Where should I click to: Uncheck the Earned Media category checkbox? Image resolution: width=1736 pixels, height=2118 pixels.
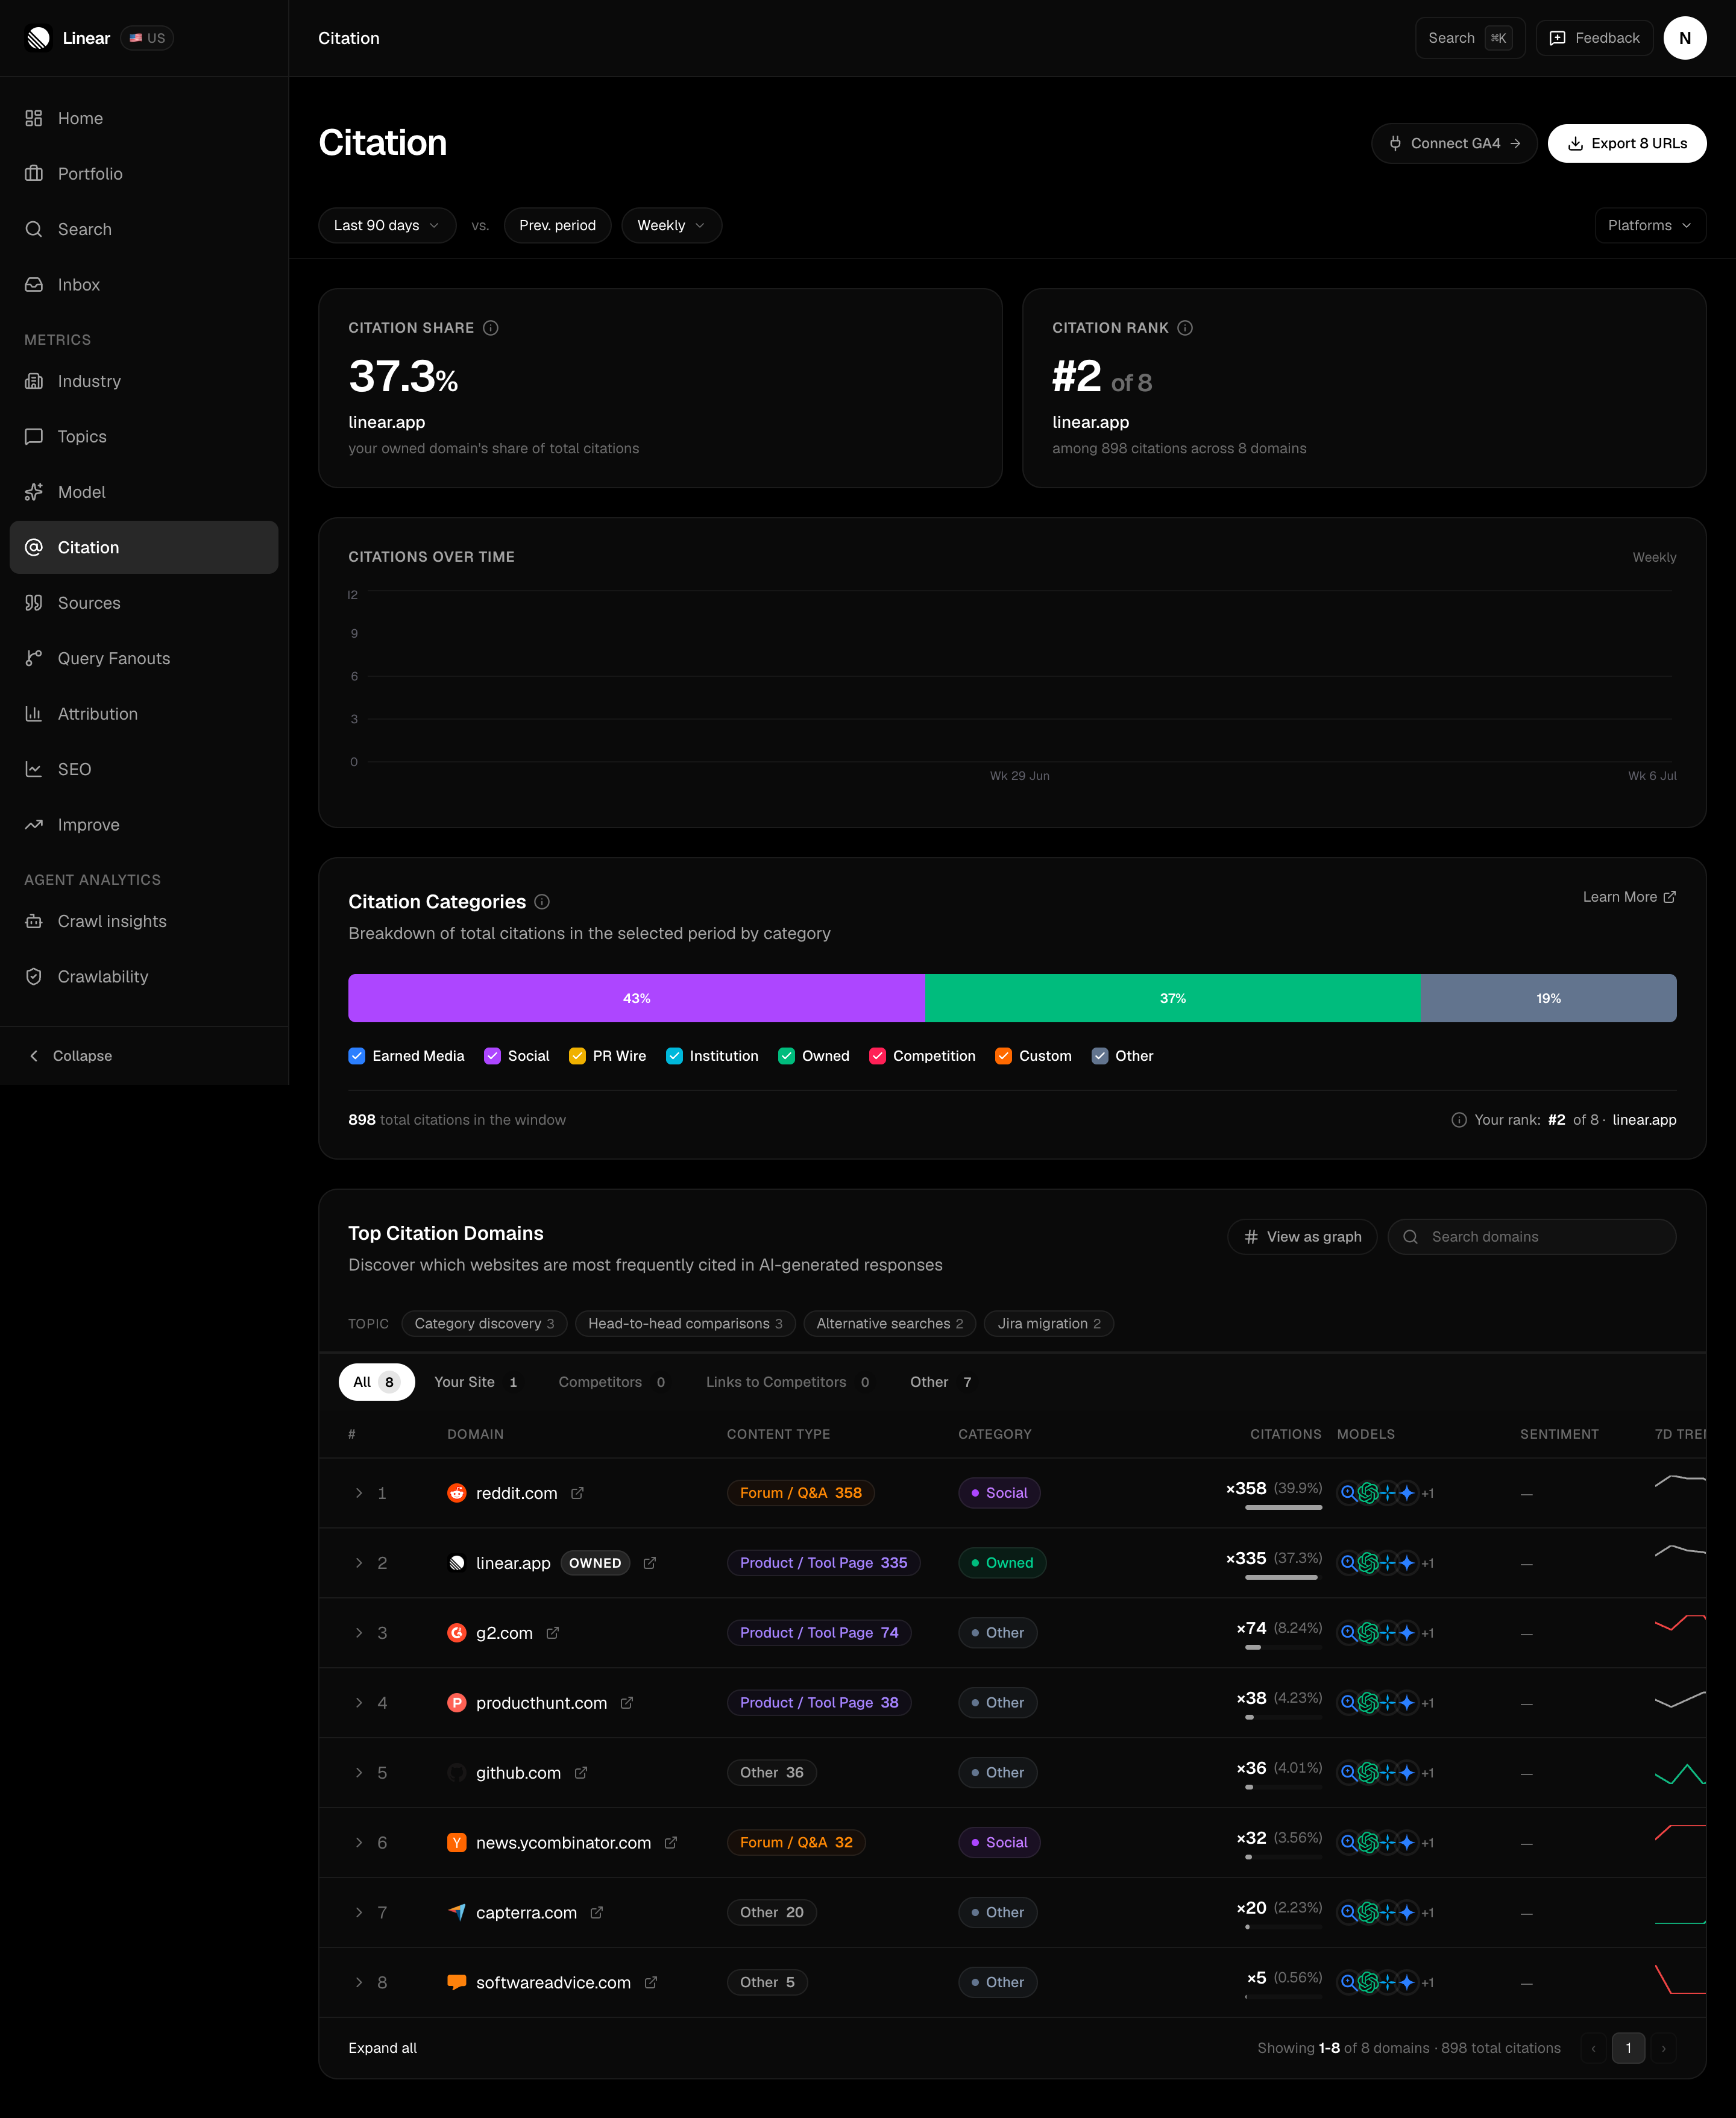357,1056
